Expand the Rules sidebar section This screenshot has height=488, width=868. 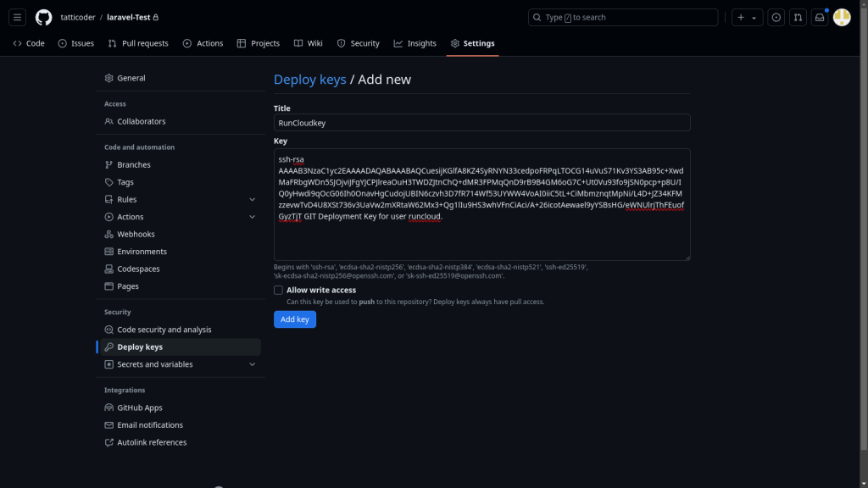pos(252,200)
